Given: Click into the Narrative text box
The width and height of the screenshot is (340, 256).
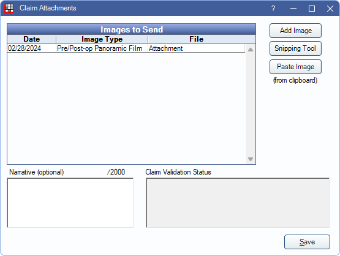Looking at the screenshot, I should pos(70,203).
